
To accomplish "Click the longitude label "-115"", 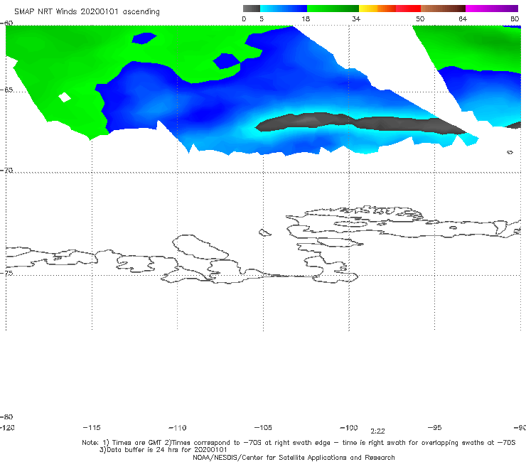I will (x=92, y=428).
